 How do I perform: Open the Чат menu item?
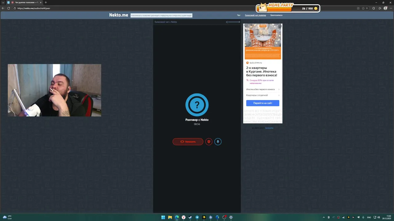click(239, 15)
